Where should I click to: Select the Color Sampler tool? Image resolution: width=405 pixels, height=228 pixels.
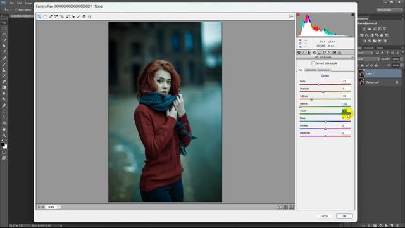pos(56,16)
